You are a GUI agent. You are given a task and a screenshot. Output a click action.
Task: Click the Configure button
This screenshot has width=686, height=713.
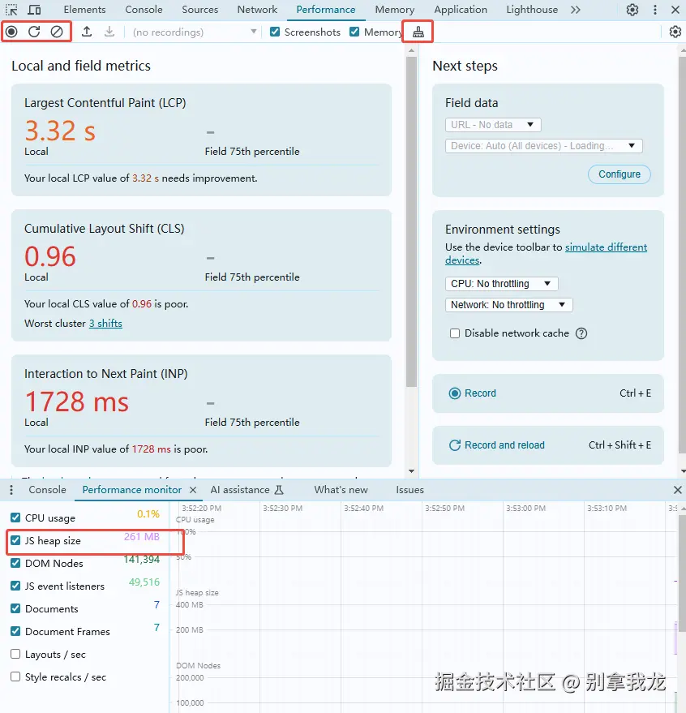(620, 174)
